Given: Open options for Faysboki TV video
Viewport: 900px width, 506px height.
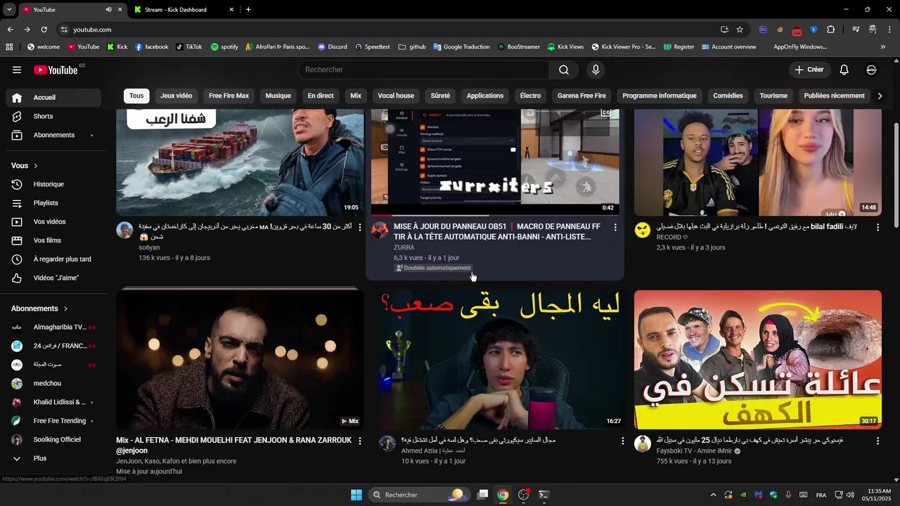Looking at the screenshot, I should coord(877,441).
